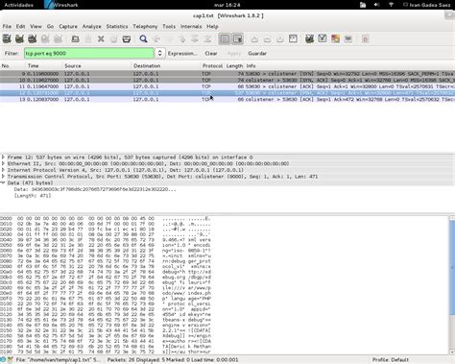Edit capture filters icon
This screenshot has height=364, width=455.
pos(309,39)
